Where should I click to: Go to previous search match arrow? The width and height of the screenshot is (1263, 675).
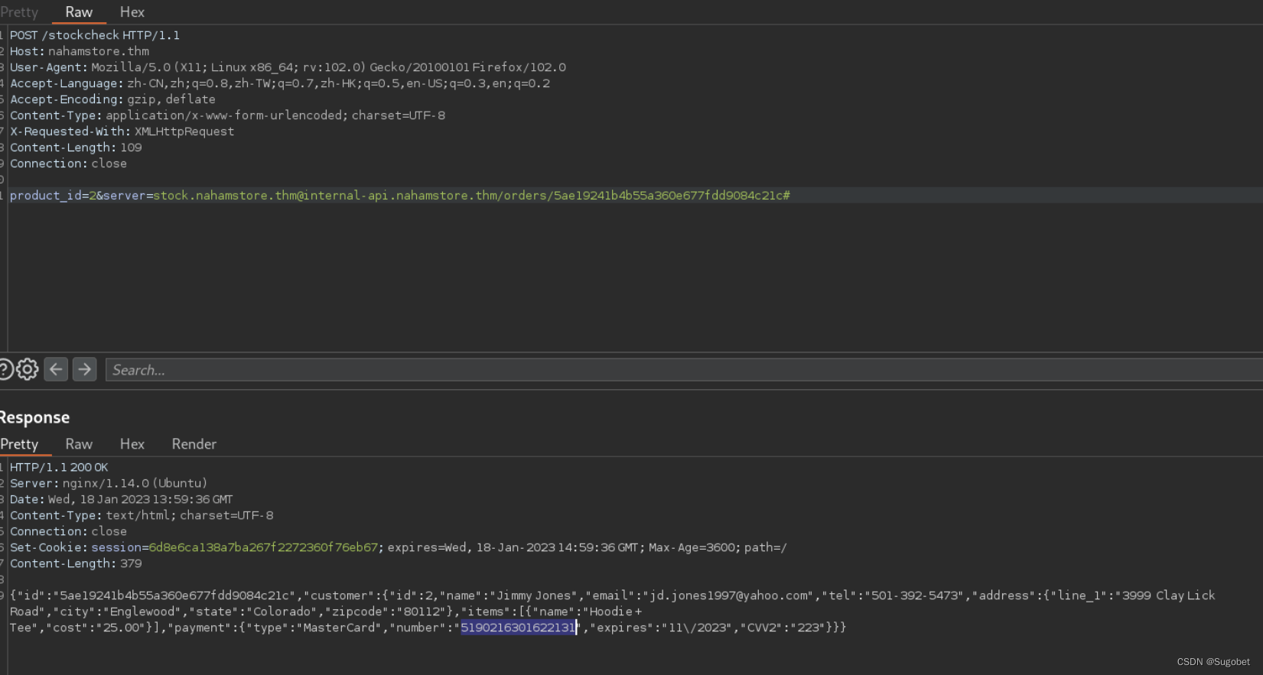pos(56,369)
